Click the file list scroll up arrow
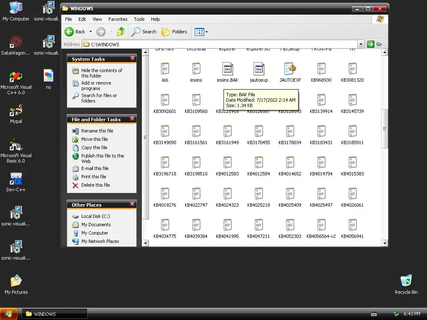427x320 pixels. point(384,52)
